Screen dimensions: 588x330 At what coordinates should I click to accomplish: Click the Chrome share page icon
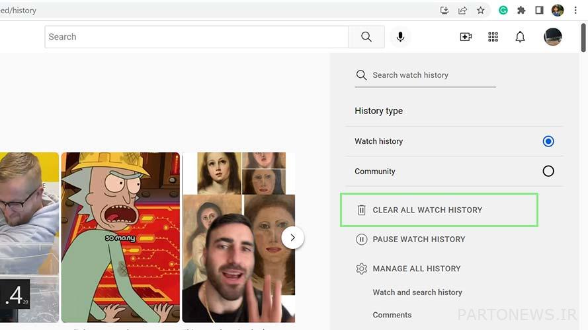pos(462,10)
